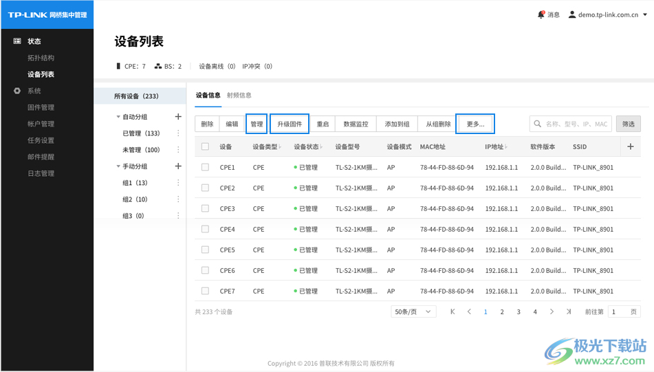Click the search magnifier icon
Viewport: 654px width, 372px height.
[538, 124]
